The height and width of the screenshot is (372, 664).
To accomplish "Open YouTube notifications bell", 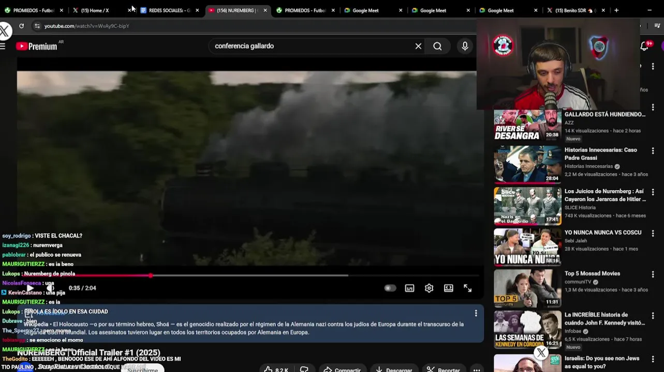I will (644, 46).
